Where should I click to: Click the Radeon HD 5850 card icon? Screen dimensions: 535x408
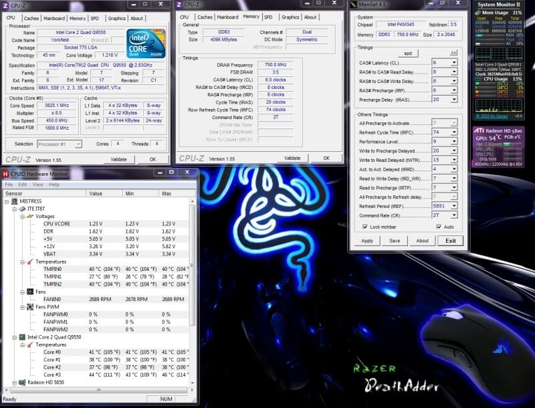click(x=22, y=383)
